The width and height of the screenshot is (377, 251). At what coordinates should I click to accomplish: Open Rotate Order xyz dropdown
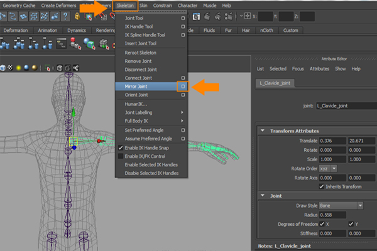tap(328, 169)
